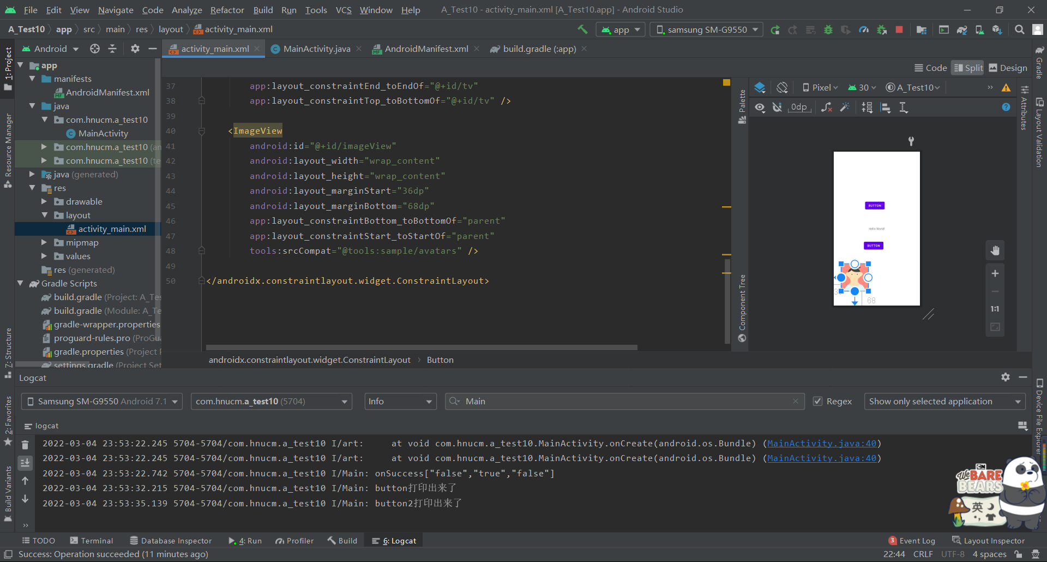The width and height of the screenshot is (1047, 562).
Task: Stop the running app with red square
Action: tap(899, 30)
